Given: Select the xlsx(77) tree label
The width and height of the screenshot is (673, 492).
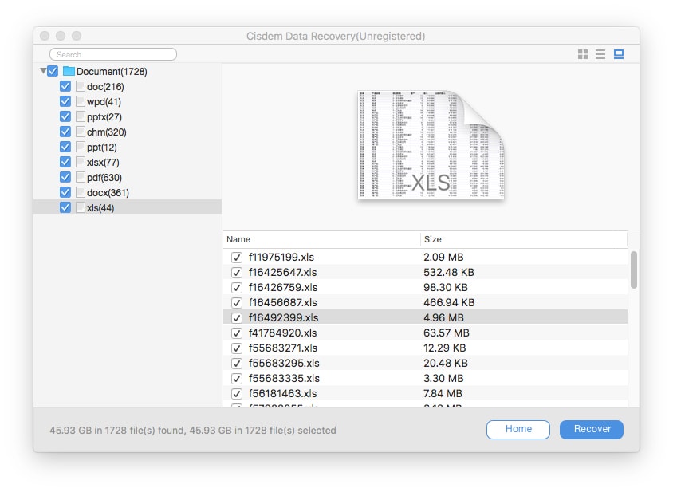Looking at the screenshot, I should coord(103,163).
